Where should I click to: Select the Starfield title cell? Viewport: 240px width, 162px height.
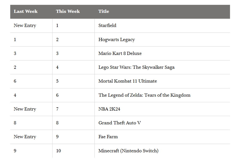pyautogui.click(x=107, y=25)
